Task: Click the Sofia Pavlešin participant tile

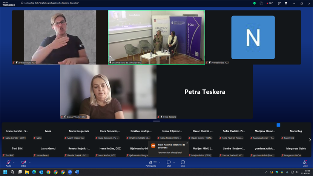Action: point(234,132)
